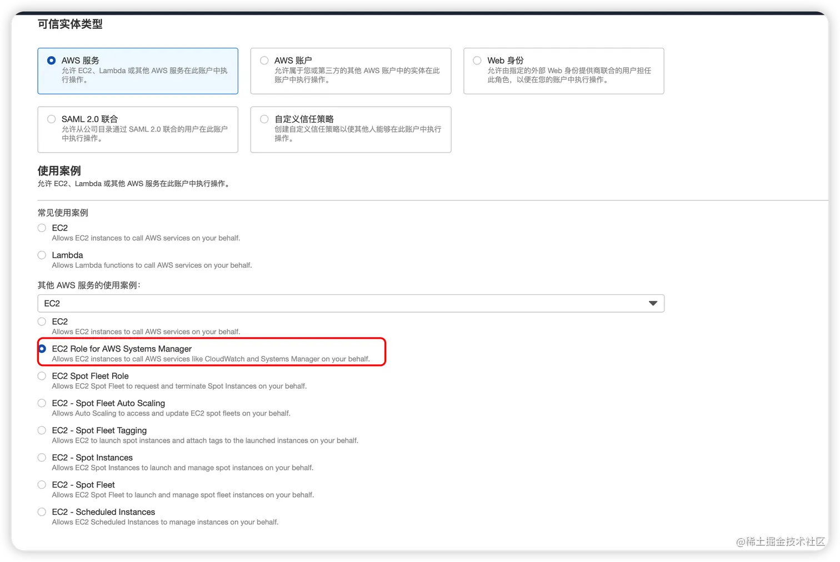Click the 其他 AWS 服务的使用案例 label
The height and width of the screenshot is (562, 840).
click(89, 285)
